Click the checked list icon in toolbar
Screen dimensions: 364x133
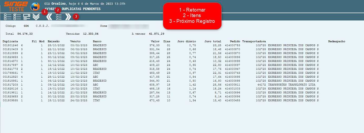(17, 17)
